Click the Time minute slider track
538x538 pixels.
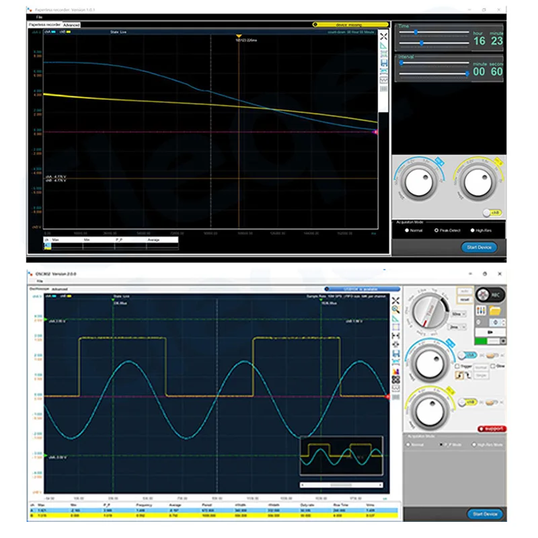pyautogui.click(x=434, y=43)
